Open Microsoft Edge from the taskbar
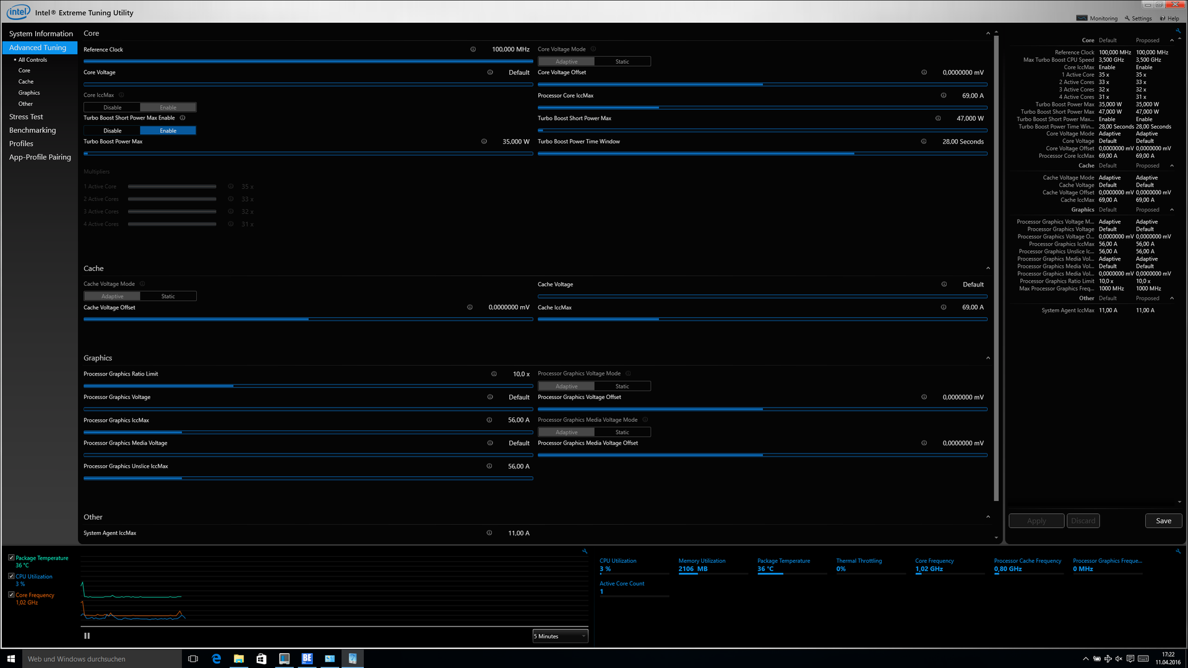This screenshot has width=1188, height=668. click(216, 659)
